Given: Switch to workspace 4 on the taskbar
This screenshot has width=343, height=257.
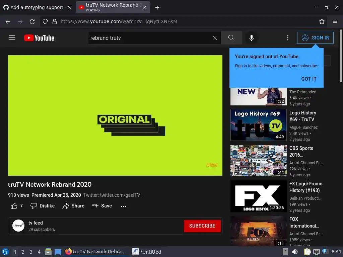Looking at the screenshot, I should pyautogui.click(x=39, y=252).
